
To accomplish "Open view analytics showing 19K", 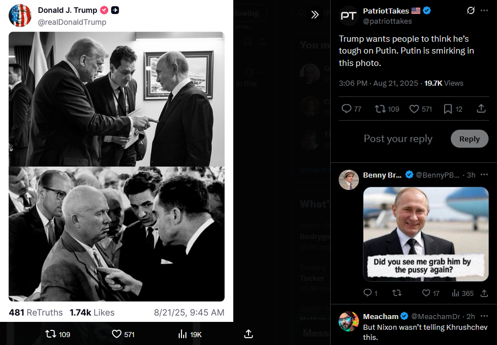I will [x=183, y=334].
